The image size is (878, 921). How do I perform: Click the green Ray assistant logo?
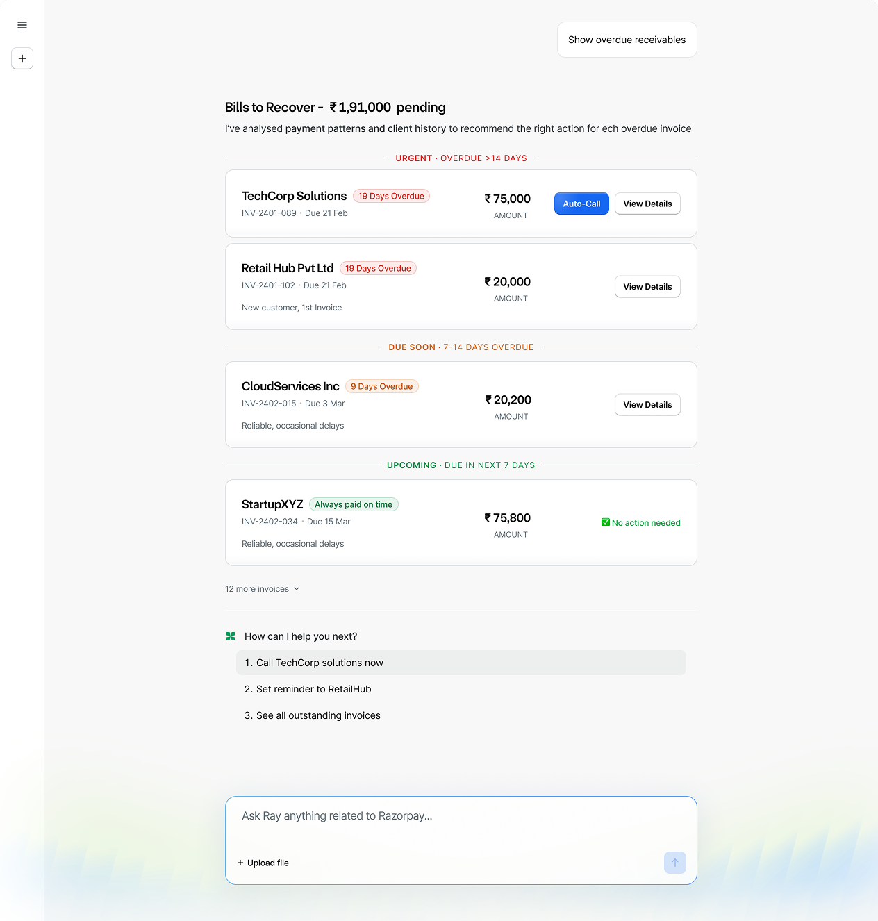(x=231, y=636)
